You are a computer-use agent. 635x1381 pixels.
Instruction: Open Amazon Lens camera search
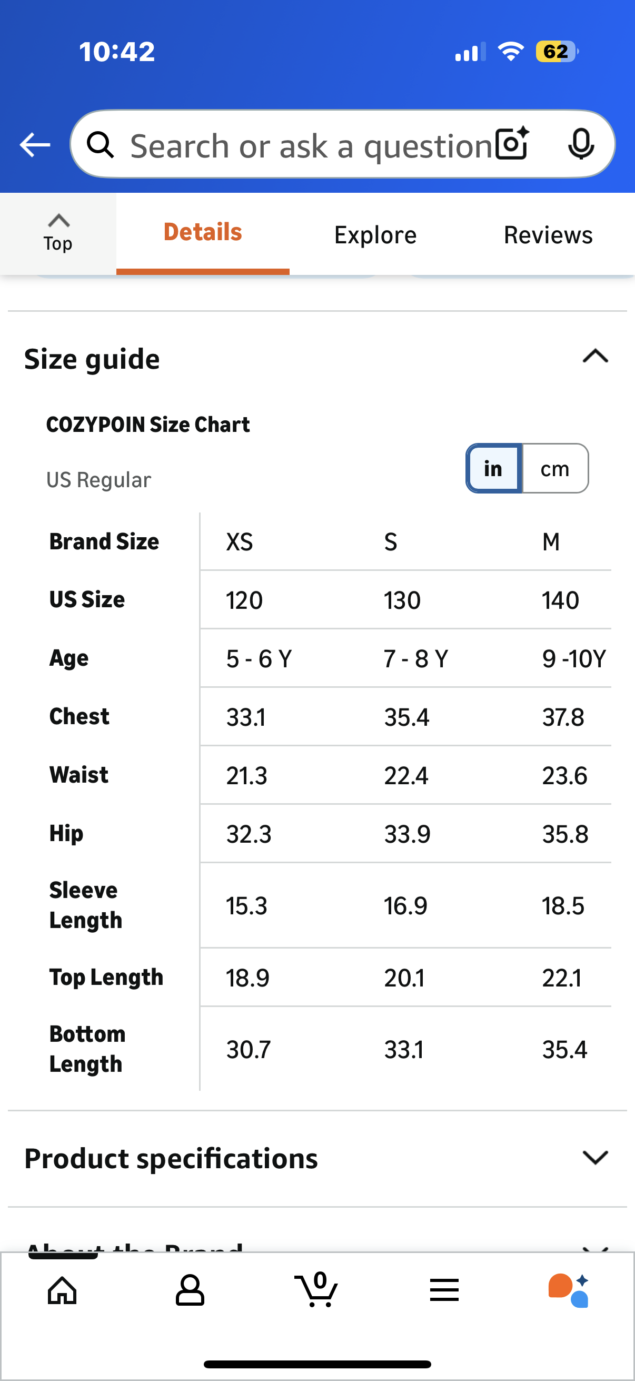(511, 144)
